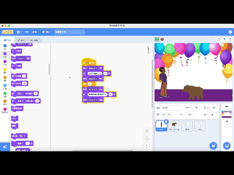
Task: Select the stage backdrop thumbnail with balloons
Action: [227, 114]
